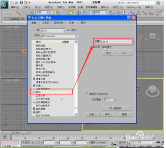Toggle the Window/Crossing selection icon
The width and height of the screenshot is (166, 148).
click(x=71, y=13)
